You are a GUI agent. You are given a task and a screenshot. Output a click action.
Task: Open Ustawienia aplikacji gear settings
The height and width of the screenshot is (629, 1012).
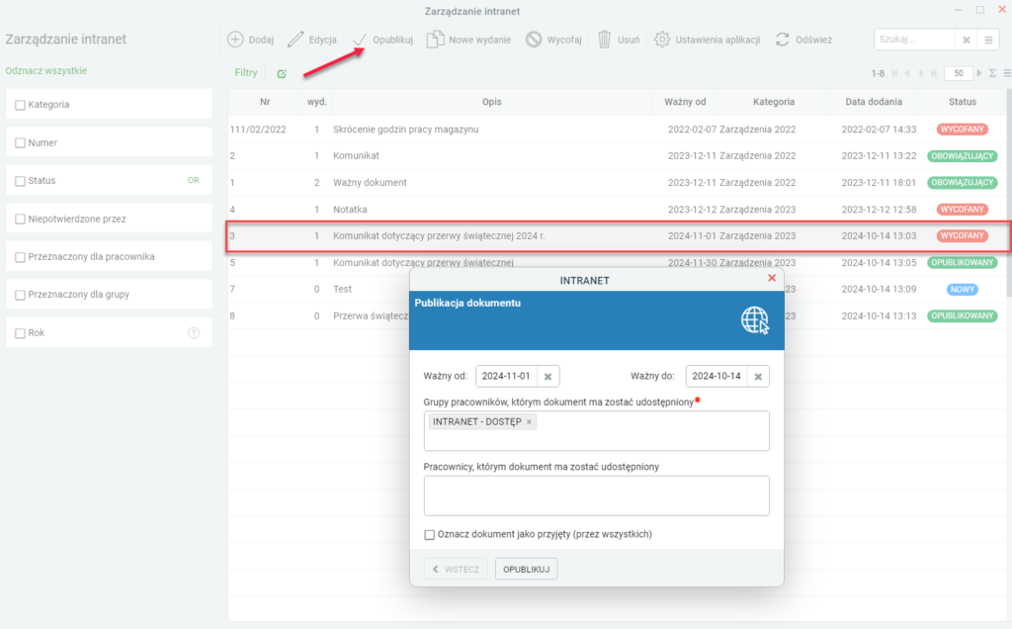[662, 40]
